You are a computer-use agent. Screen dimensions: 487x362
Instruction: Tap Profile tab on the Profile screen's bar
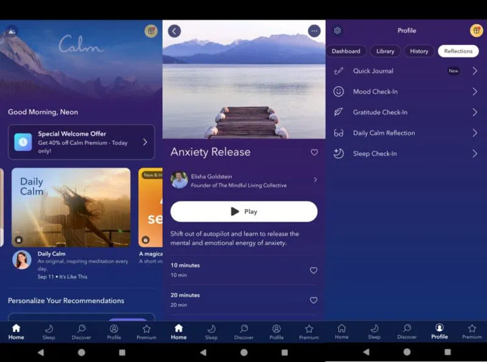[x=439, y=332]
